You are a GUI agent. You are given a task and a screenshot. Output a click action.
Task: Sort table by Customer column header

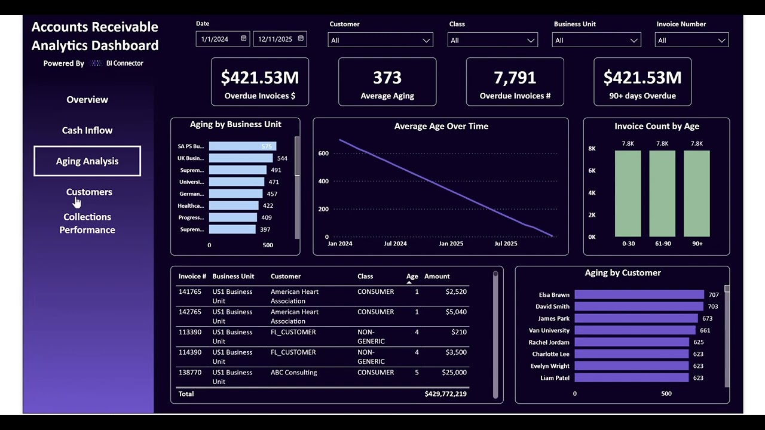click(286, 277)
